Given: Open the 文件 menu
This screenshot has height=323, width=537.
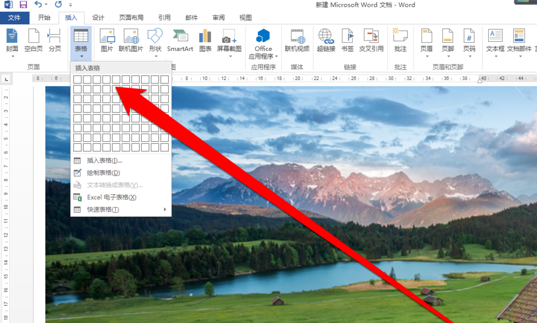Looking at the screenshot, I should (x=15, y=17).
